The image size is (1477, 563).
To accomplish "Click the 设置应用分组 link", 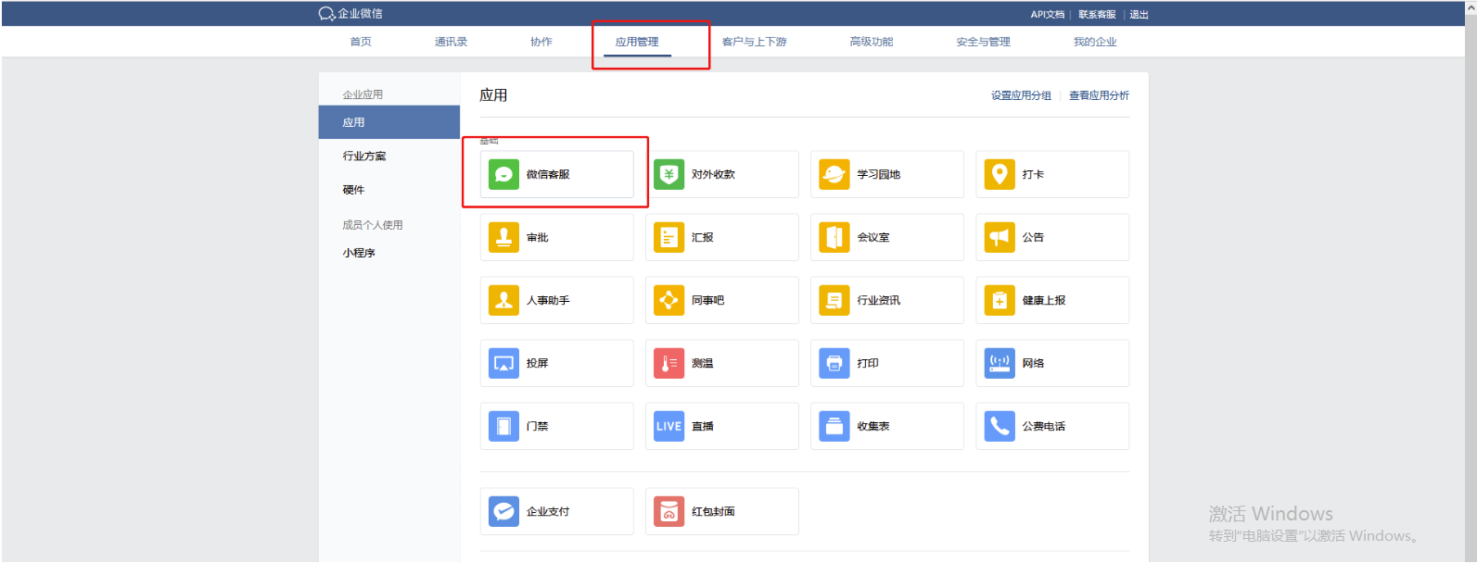I will pyautogui.click(x=1021, y=95).
